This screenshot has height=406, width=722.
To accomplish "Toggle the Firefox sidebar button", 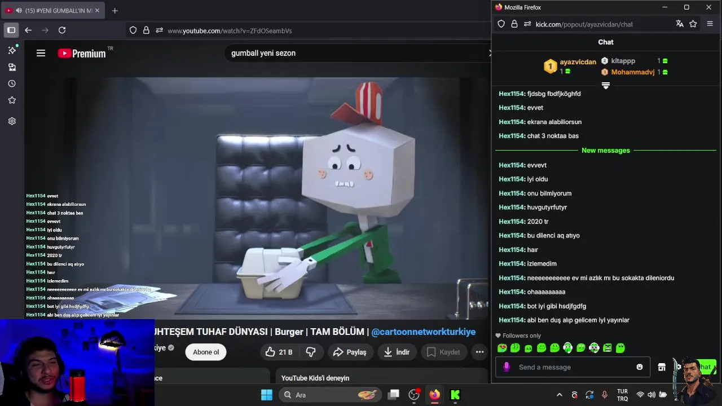I will [x=11, y=30].
